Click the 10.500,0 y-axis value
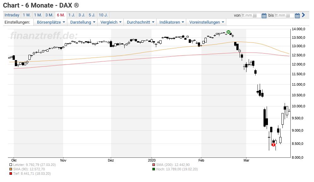This screenshot has height=182, width=314. click(x=299, y=95)
